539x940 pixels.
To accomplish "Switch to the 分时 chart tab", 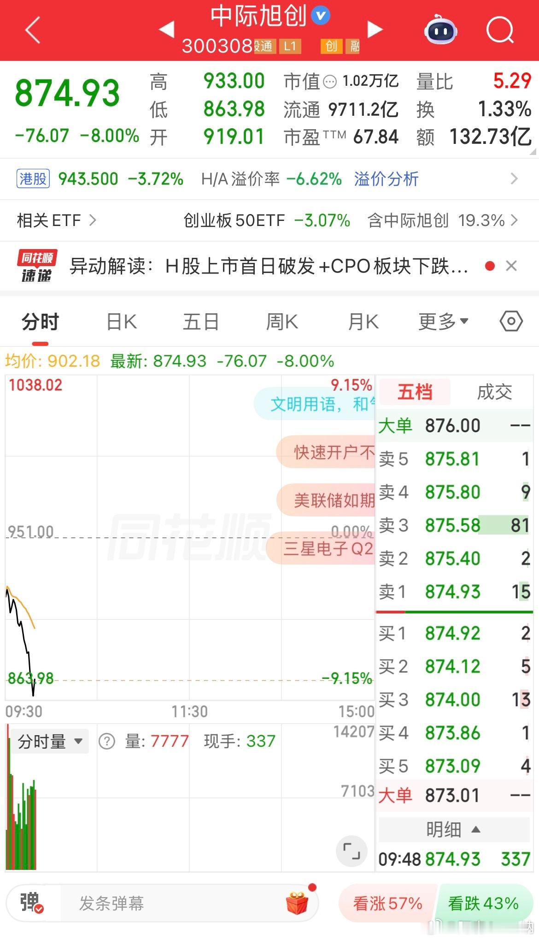I will click(x=41, y=321).
